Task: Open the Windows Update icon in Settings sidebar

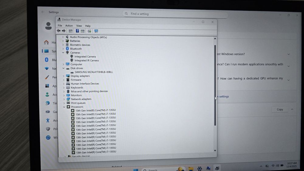Action: (48, 137)
